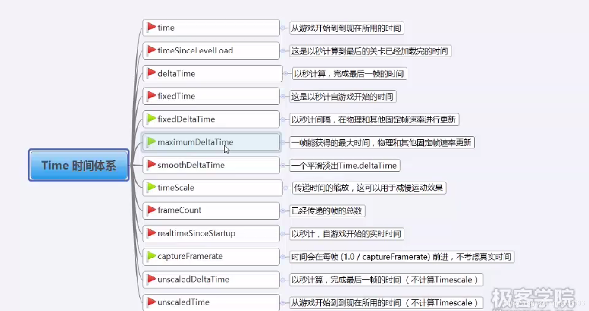Collapse the timeSinceLevelLoad subtopic

[x=283, y=51]
